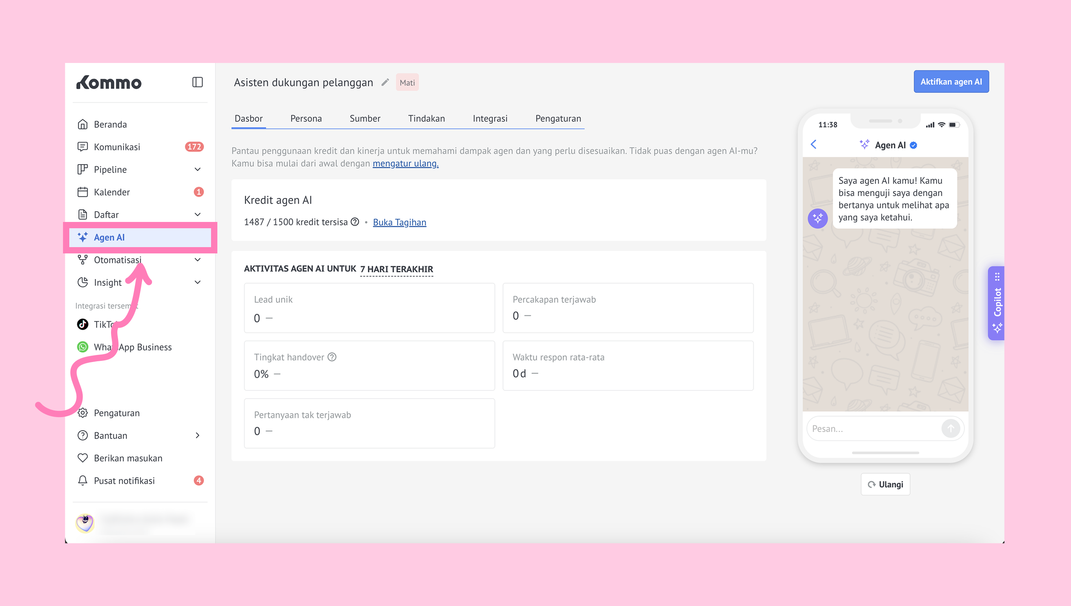This screenshot has height=606, width=1071.
Task: Click the back arrow in the phone preview
Action: (813, 144)
